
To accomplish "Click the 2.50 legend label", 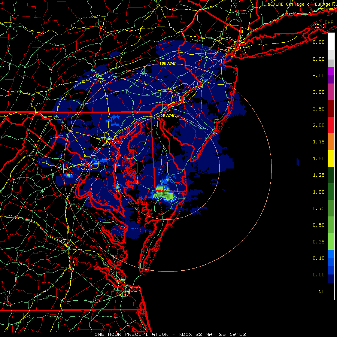I will 319,109.
